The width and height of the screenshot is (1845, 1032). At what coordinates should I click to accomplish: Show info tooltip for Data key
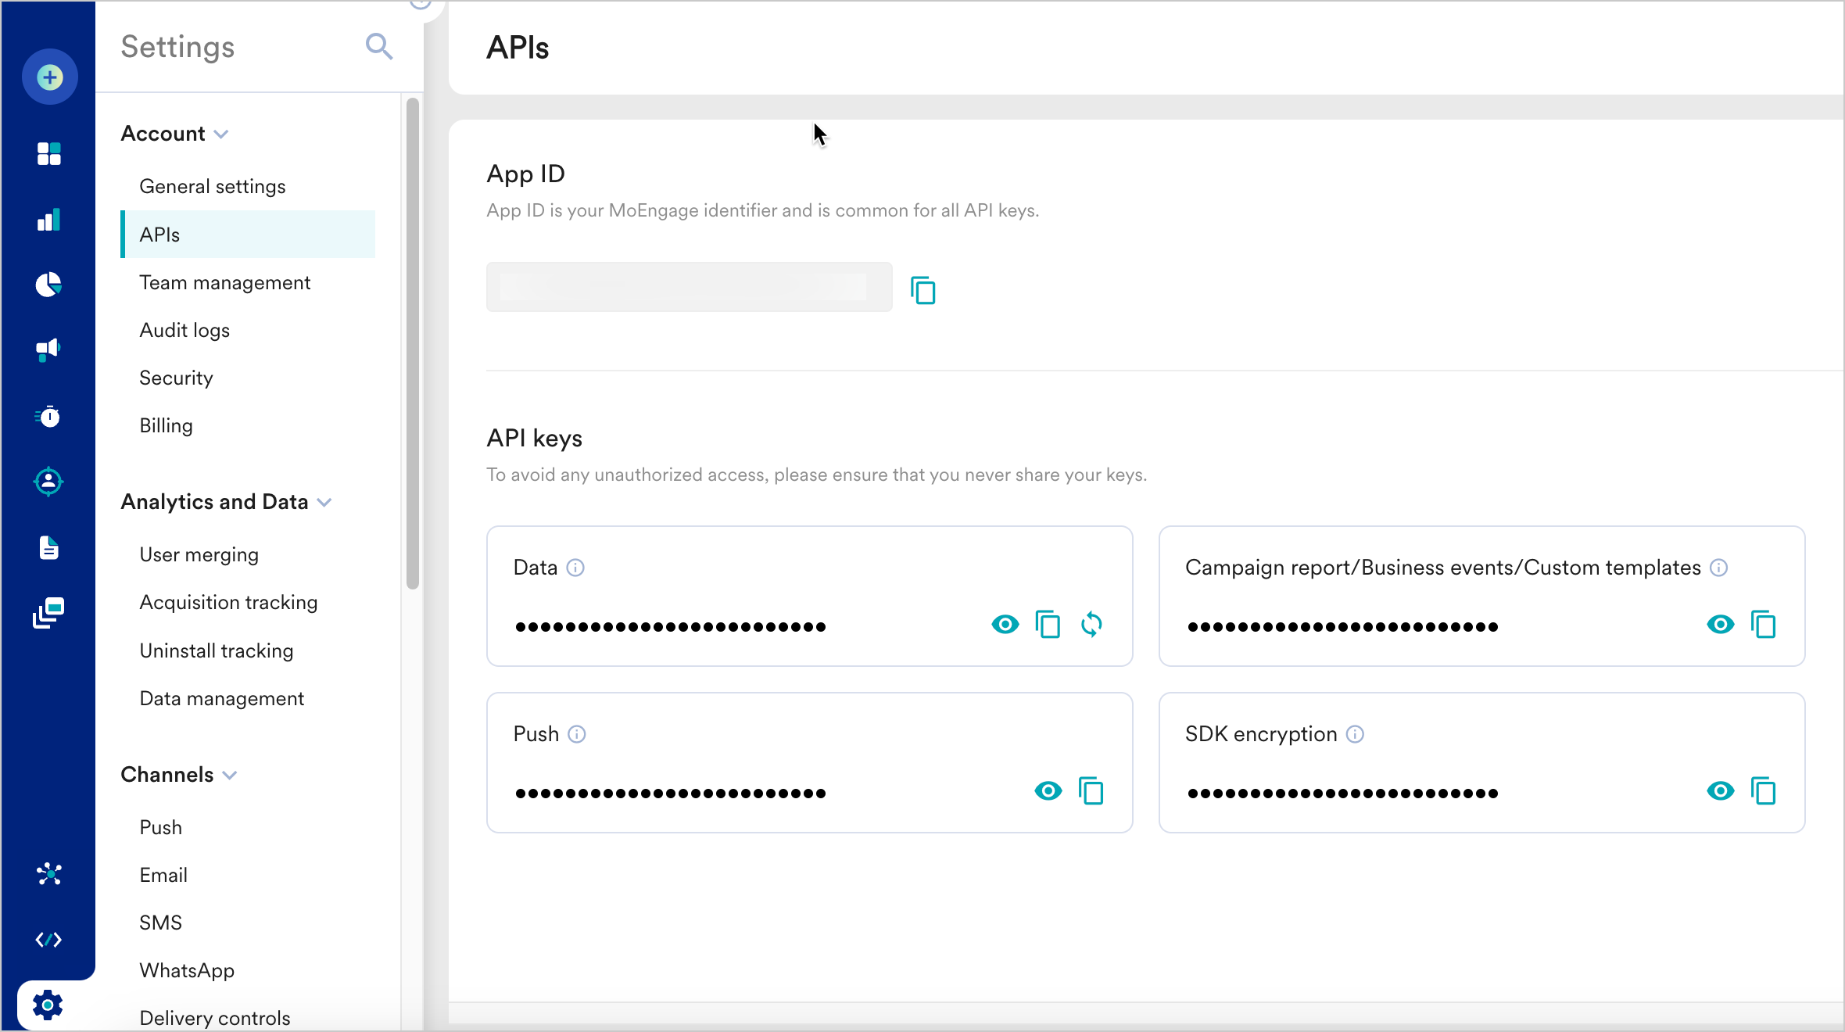575,568
